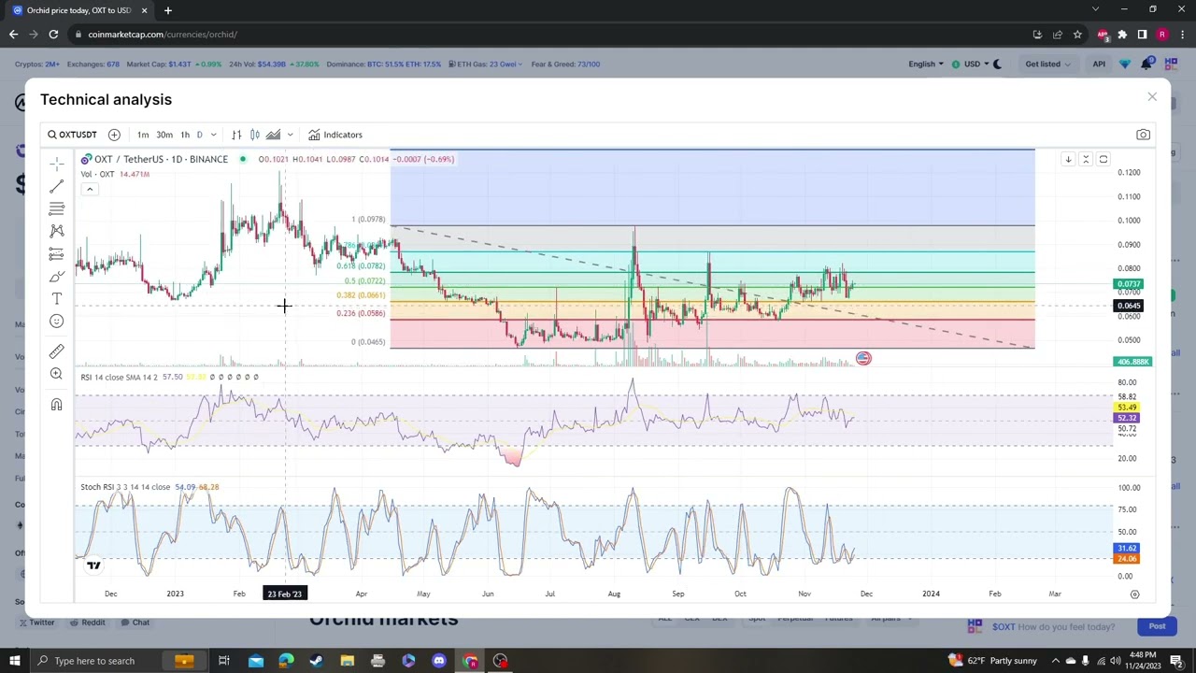Expand the chart style dropdown
This screenshot has width=1196, height=673.
coord(290,135)
